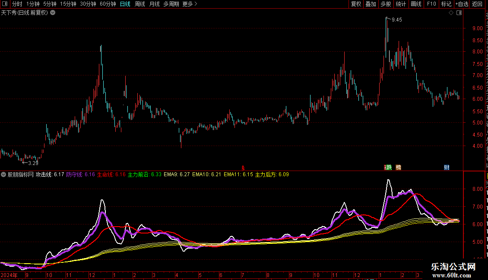Click the 返回 back button
Viewport: 488px width, 280px height.
(x=477, y=4)
